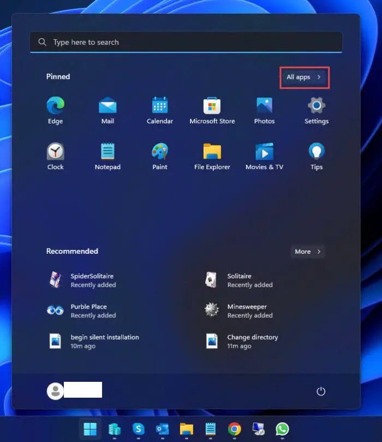Launch Notepad from pinned apps
Screen dimensions: 382x442
pyautogui.click(x=108, y=156)
